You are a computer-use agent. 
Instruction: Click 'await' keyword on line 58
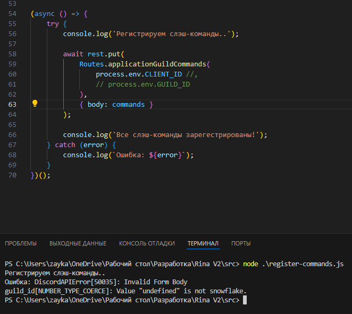[x=73, y=54]
